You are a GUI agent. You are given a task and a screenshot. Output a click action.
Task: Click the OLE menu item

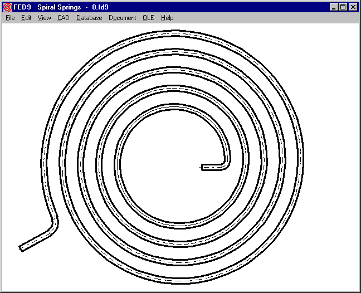[148, 18]
